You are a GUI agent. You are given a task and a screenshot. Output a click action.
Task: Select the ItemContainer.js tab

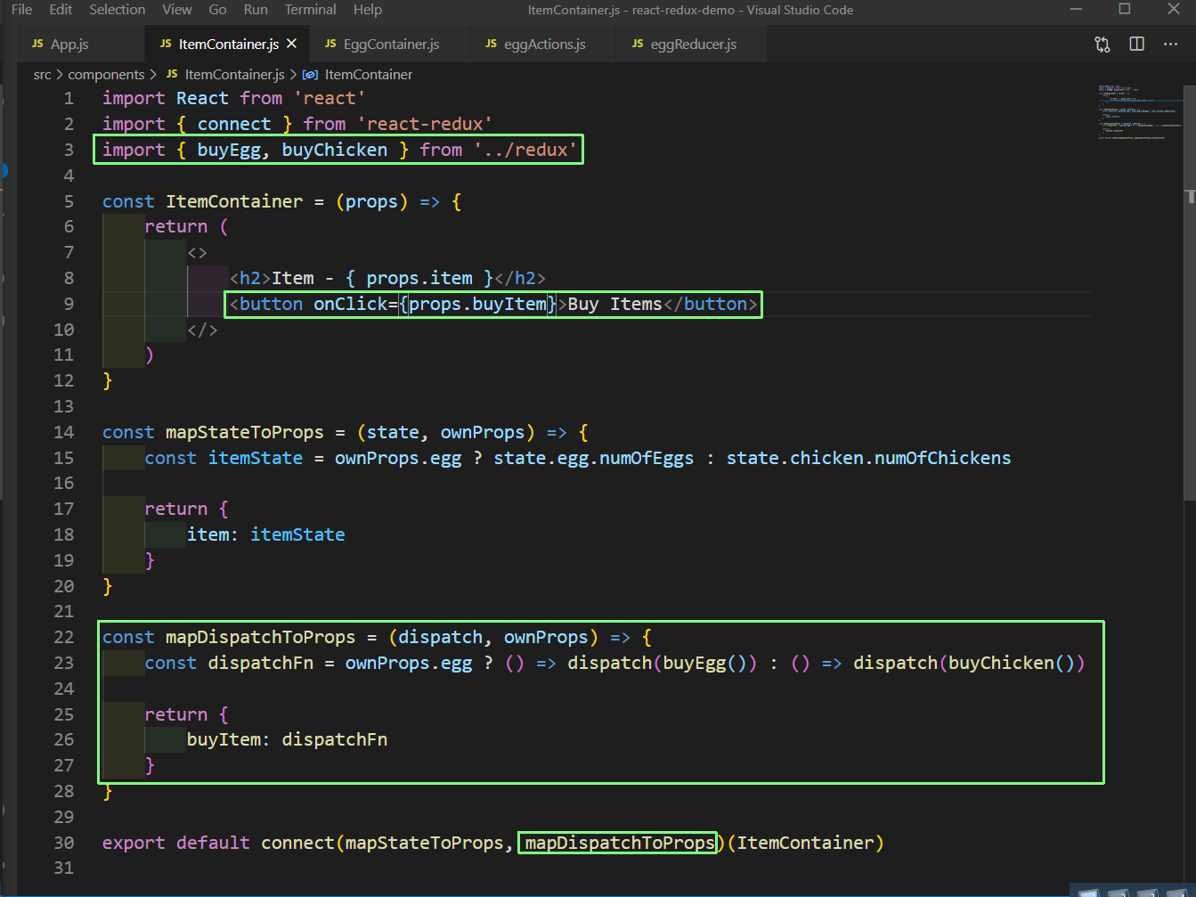229,44
